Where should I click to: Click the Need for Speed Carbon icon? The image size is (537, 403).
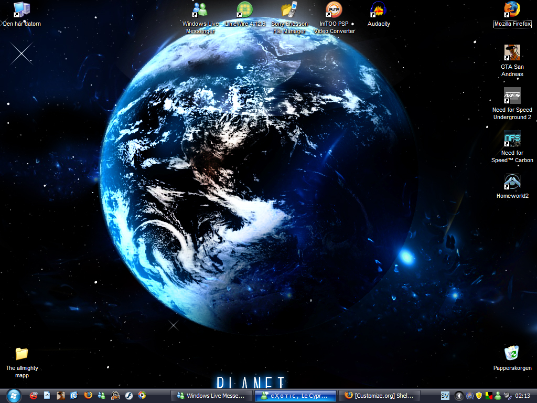(512, 139)
